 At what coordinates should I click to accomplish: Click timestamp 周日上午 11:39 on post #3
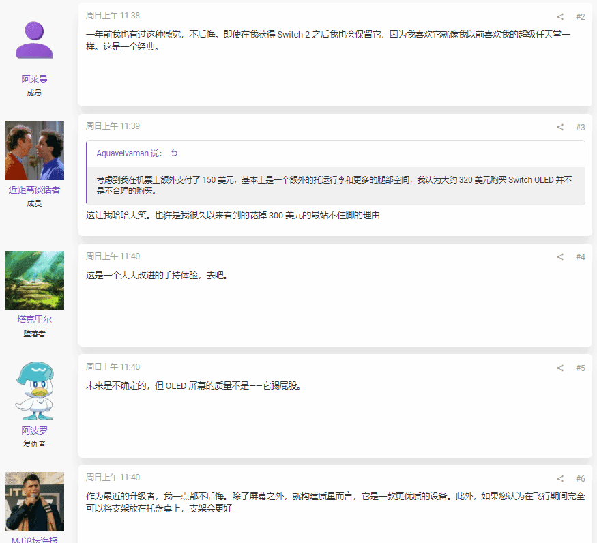(x=113, y=126)
